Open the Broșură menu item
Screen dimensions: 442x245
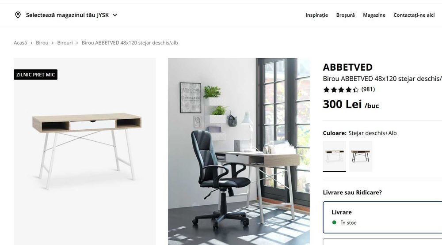pyautogui.click(x=345, y=15)
